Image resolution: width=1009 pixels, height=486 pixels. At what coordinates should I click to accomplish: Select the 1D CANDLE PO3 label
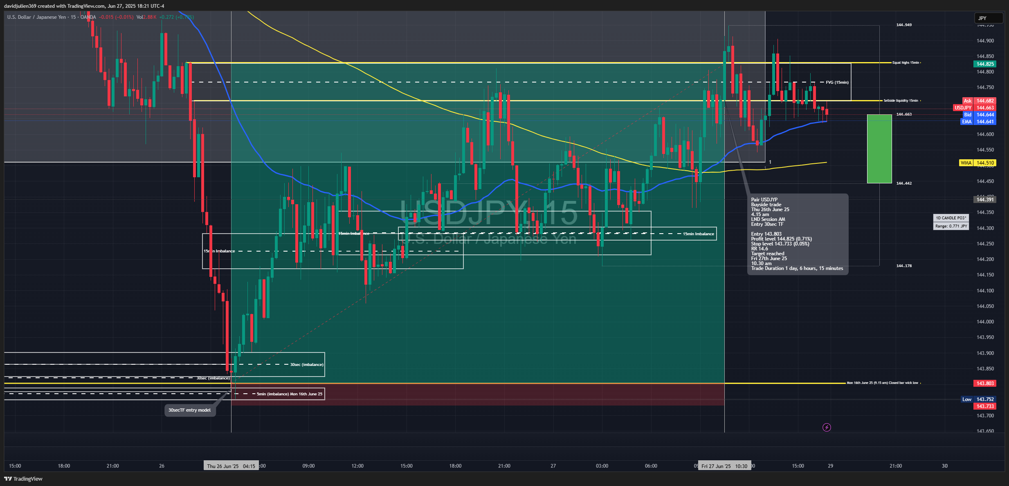tap(951, 218)
